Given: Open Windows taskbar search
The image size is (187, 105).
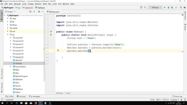Looking at the screenshot, I should pyautogui.click(x=7, y=103).
